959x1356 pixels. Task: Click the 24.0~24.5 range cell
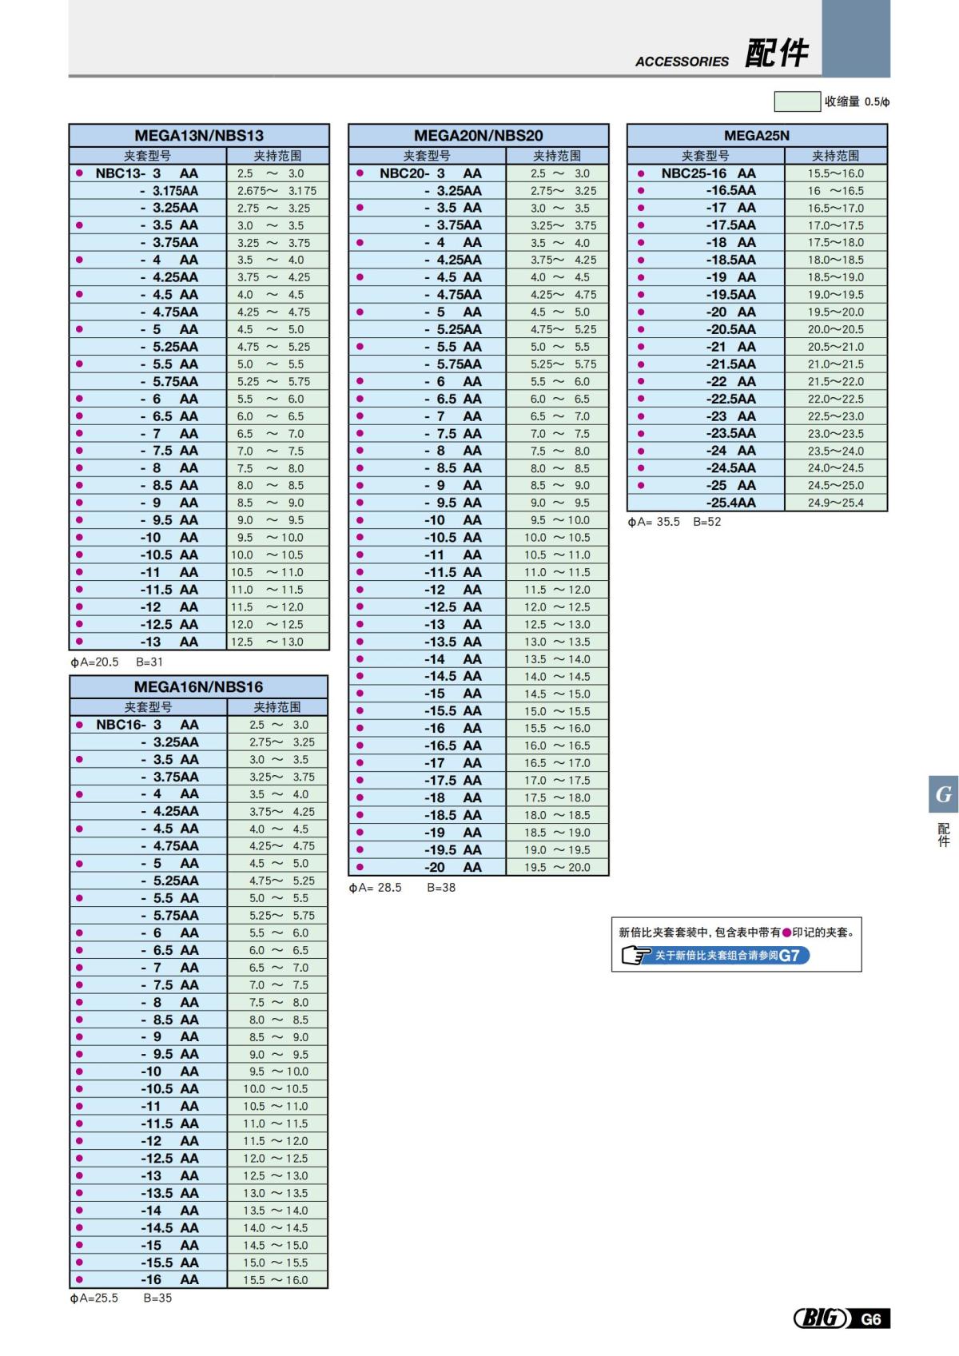coord(836,468)
